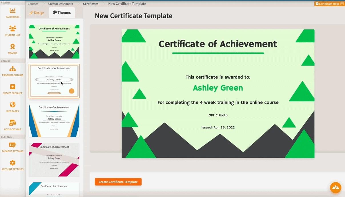Image resolution: width=345 pixels, height=197 pixels.
Task: Pick the pink diagonal stripes certificate theme
Action: [54, 160]
